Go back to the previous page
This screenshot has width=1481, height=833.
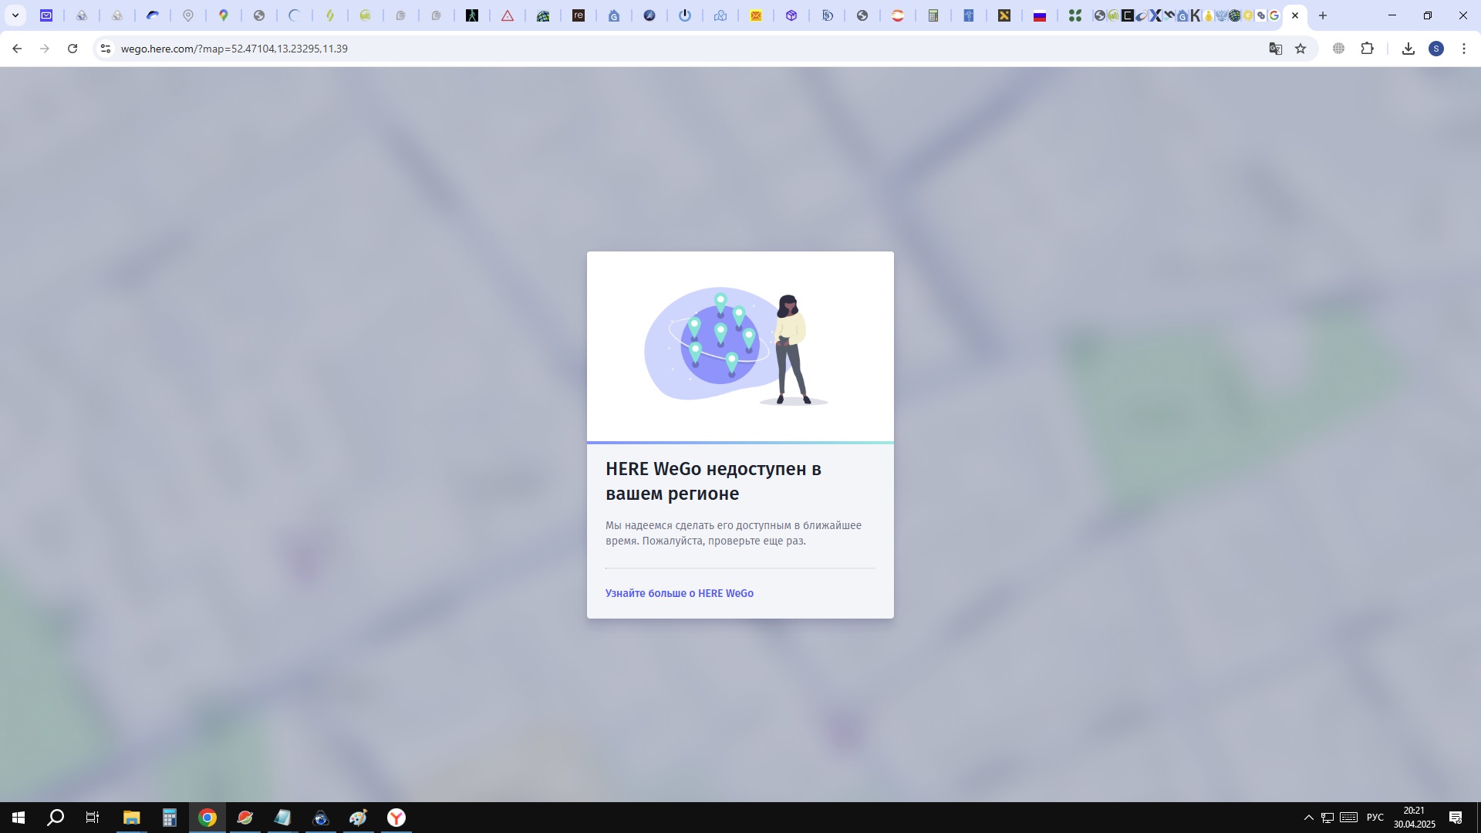(x=17, y=49)
